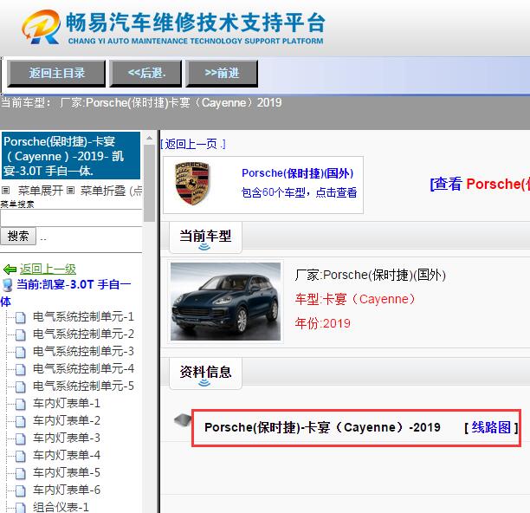Viewport: 530px width, 513px height.
Task: Go forward with the >>前进 button
Action: tap(222, 73)
